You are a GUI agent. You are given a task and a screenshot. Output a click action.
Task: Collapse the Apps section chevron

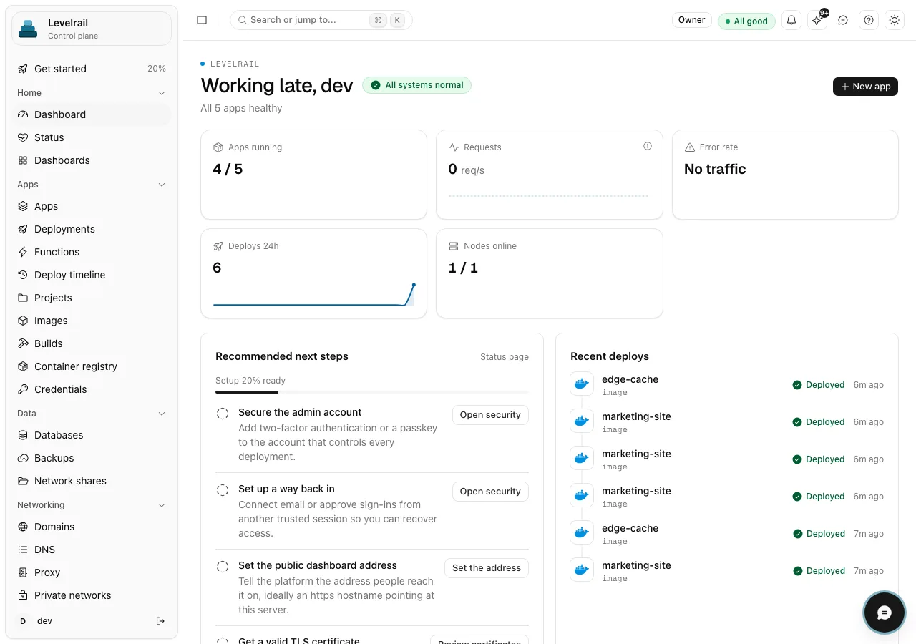[162, 185]
